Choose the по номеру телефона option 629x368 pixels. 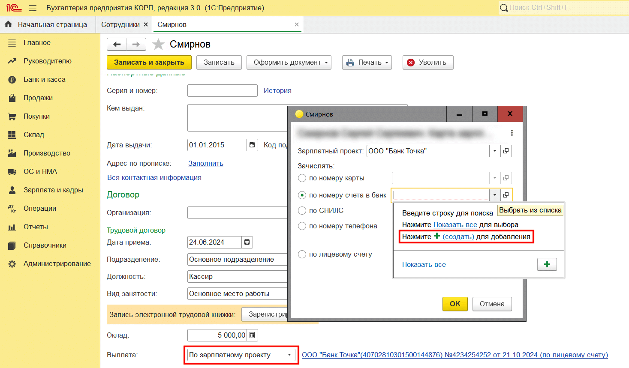point(302,226)
